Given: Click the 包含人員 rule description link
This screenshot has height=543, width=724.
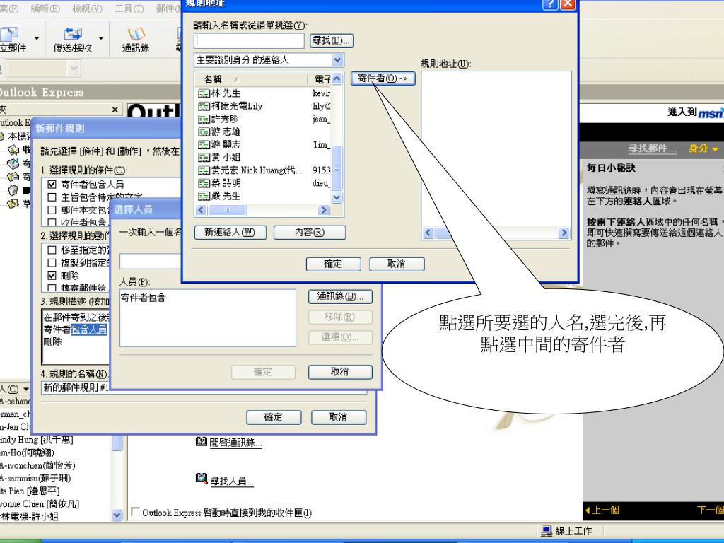Looking at the screenshot, I should [88, 329].
